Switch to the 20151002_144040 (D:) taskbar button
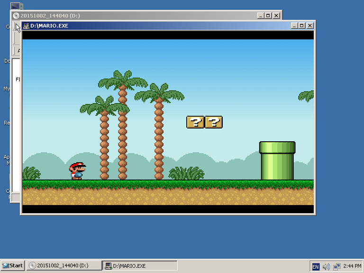Viewport: 364px width, 273px height. point(64,265)
